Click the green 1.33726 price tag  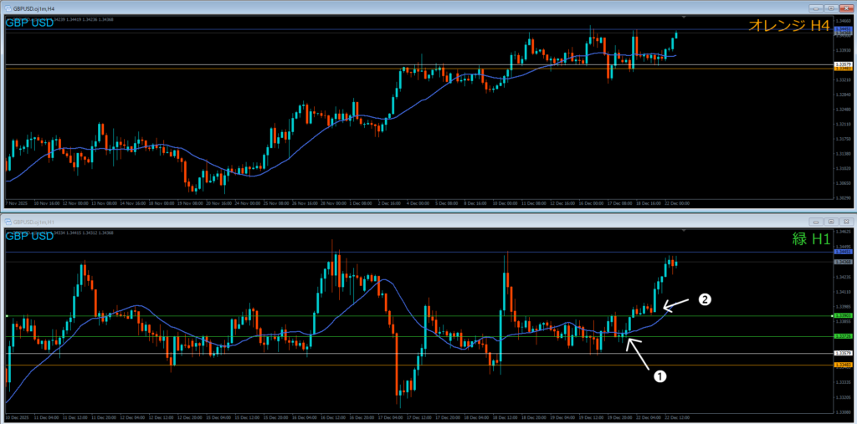click(841, 336)
